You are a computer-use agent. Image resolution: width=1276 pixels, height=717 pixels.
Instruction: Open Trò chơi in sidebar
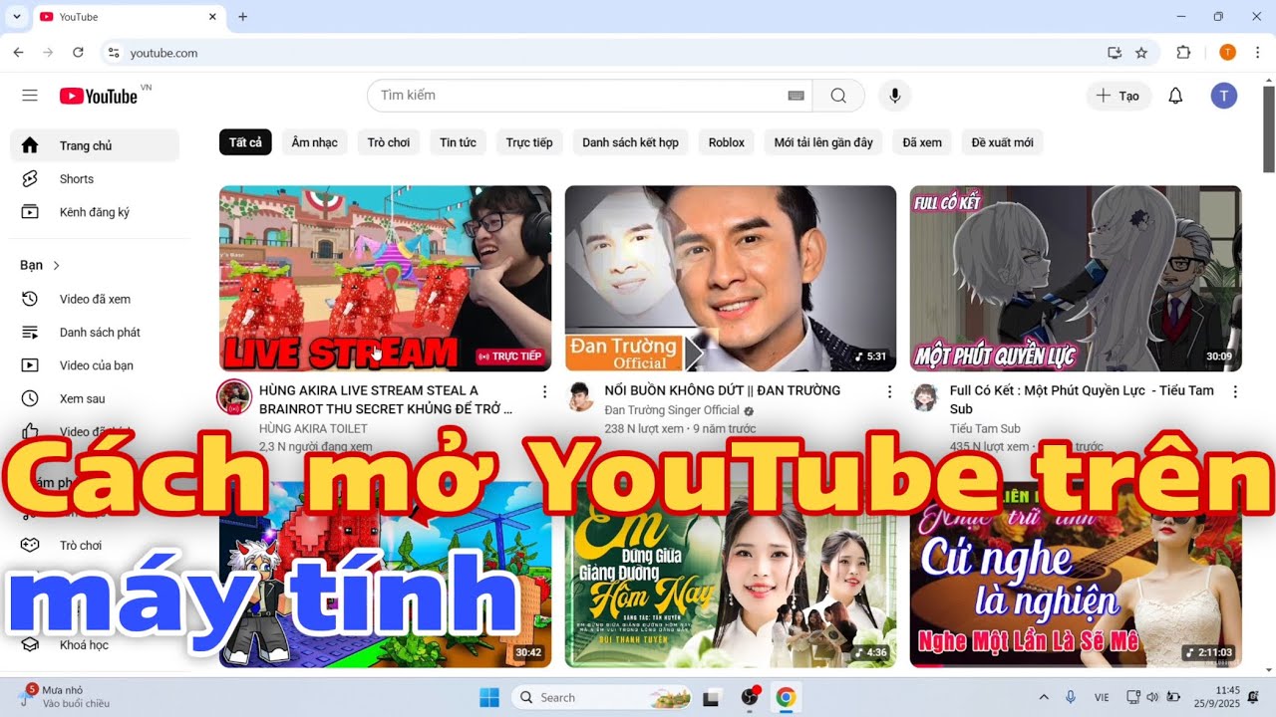tap(95, 546)
